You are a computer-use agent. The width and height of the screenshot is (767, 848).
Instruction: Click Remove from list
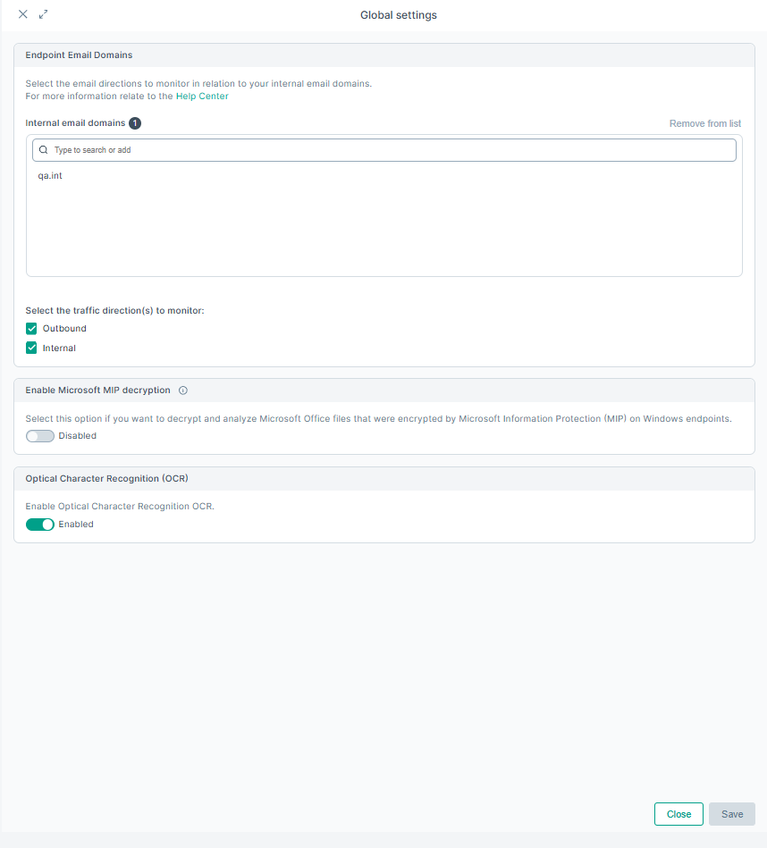705,123
